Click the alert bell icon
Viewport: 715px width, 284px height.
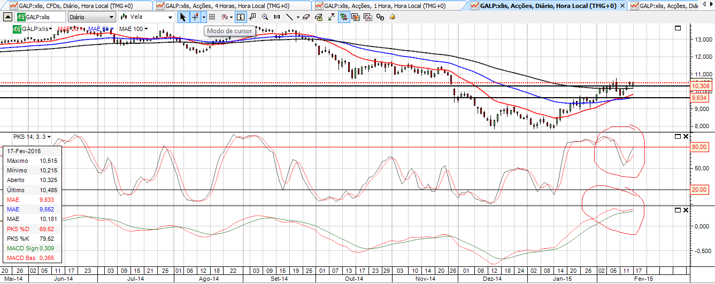(393, 17)
